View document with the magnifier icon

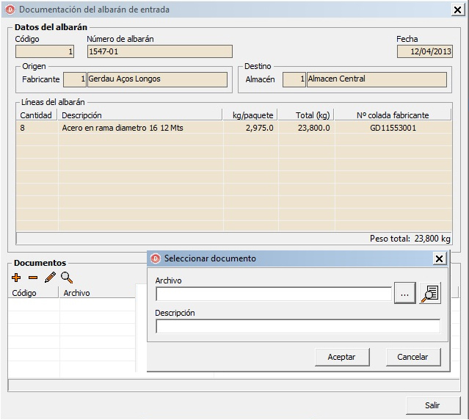(x=67, y=278)
